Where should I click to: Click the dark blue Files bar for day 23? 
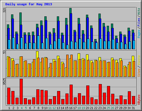pyautogui.click(x=100, y=29)
